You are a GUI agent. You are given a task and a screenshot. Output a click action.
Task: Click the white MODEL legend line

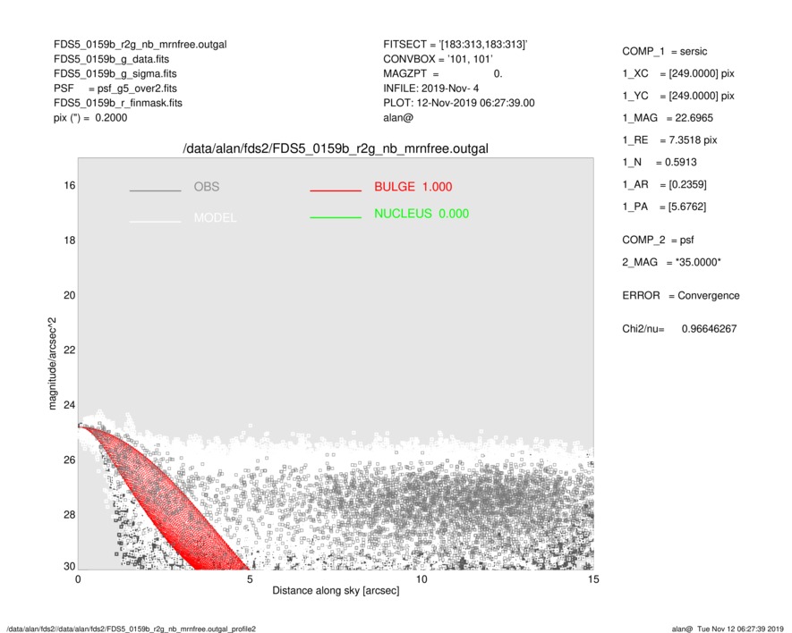155,220
